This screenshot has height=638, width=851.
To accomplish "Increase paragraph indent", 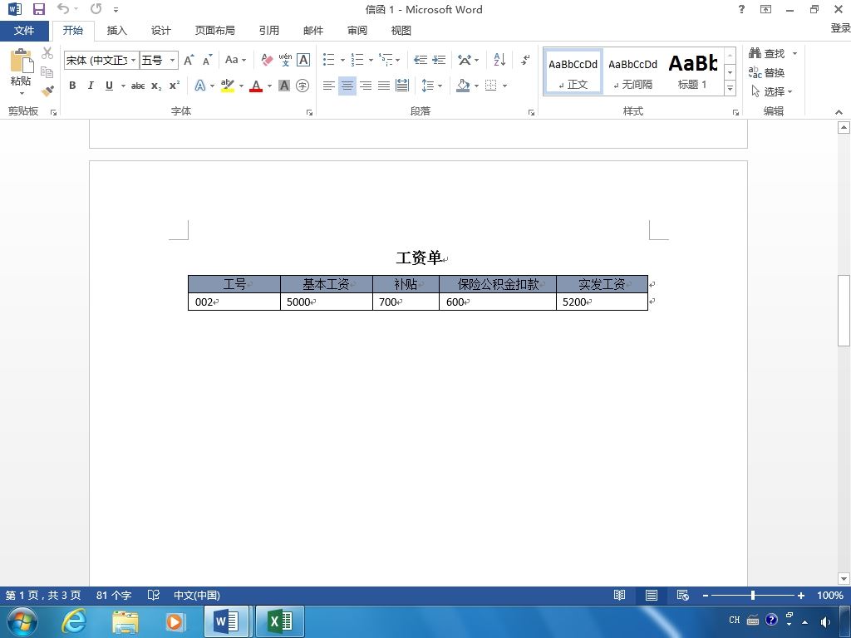I will tap(439, 60).
